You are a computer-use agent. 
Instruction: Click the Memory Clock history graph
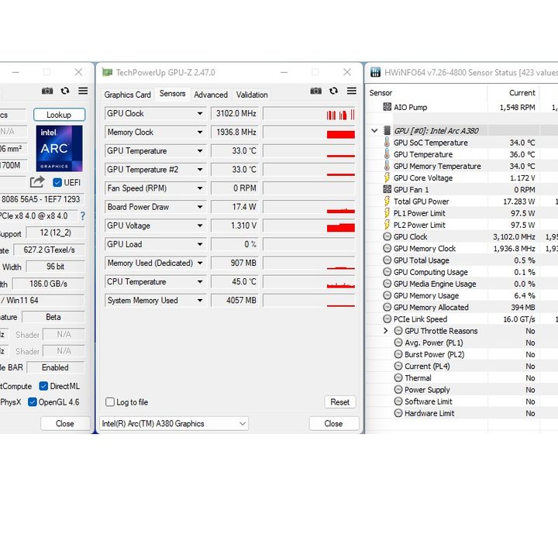click(x=309, y=132)
